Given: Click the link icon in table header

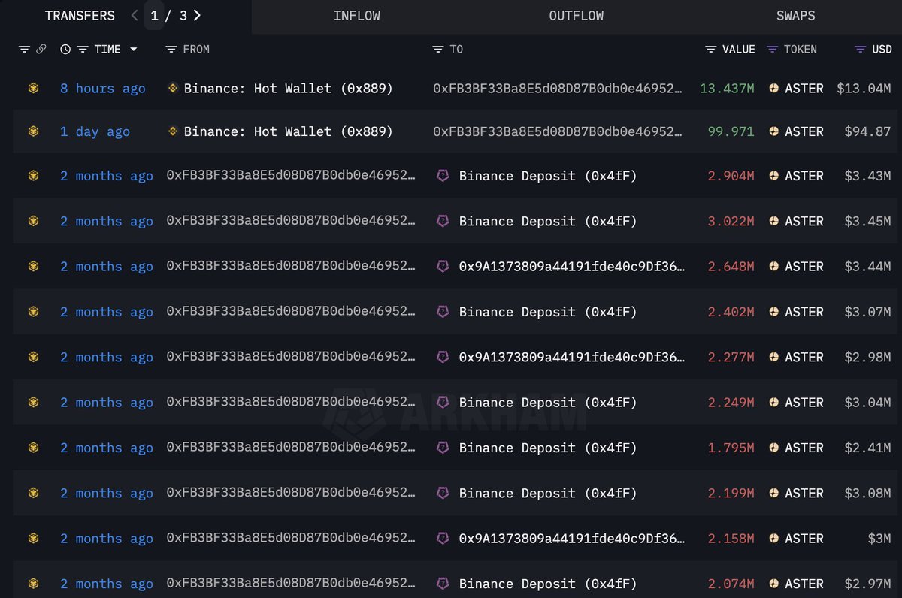Looking at the screenshot, I should tap(41, 50).
